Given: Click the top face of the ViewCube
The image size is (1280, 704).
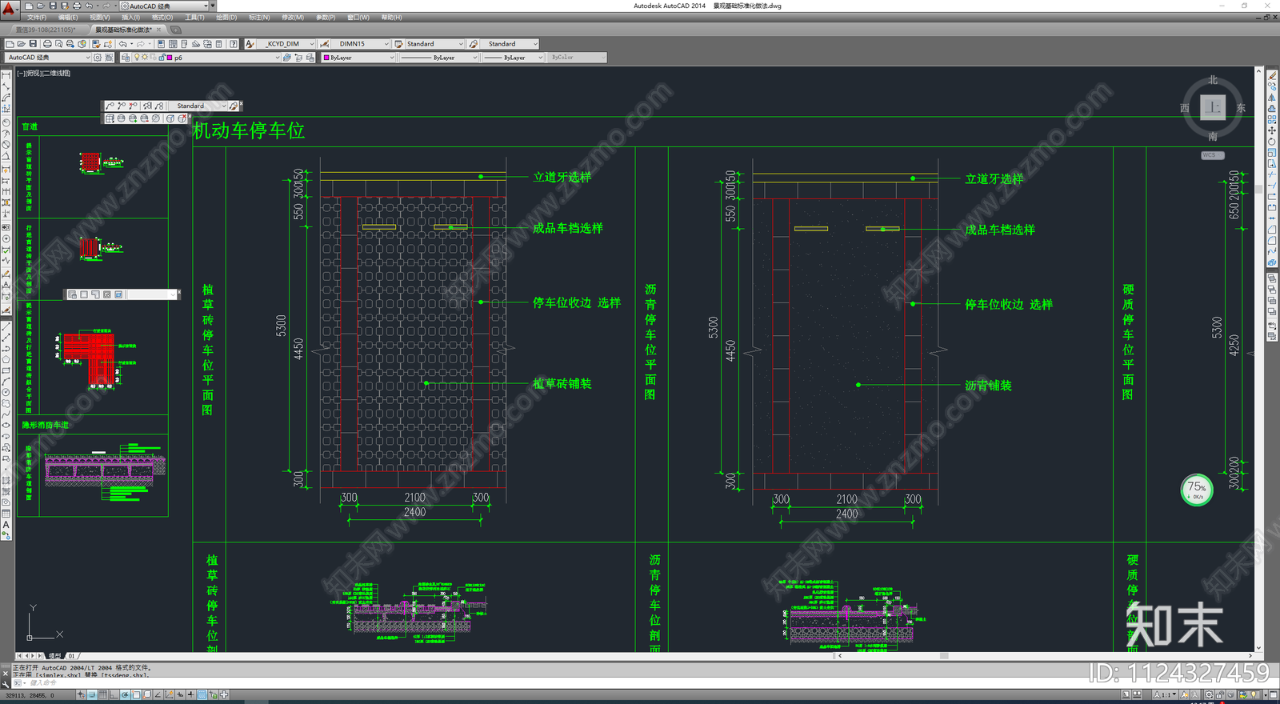Looking at the screenshot, I should (x=1213, y=107).
